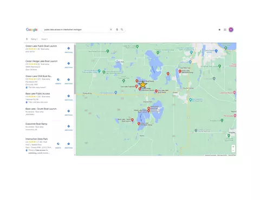Open Dubonnet Boat Ramp listing
This screenshot has height=200, width=260.
tap(36, 124)
